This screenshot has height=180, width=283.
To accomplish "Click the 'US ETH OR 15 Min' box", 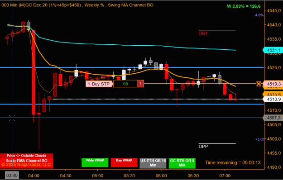I will coord(153,163).
